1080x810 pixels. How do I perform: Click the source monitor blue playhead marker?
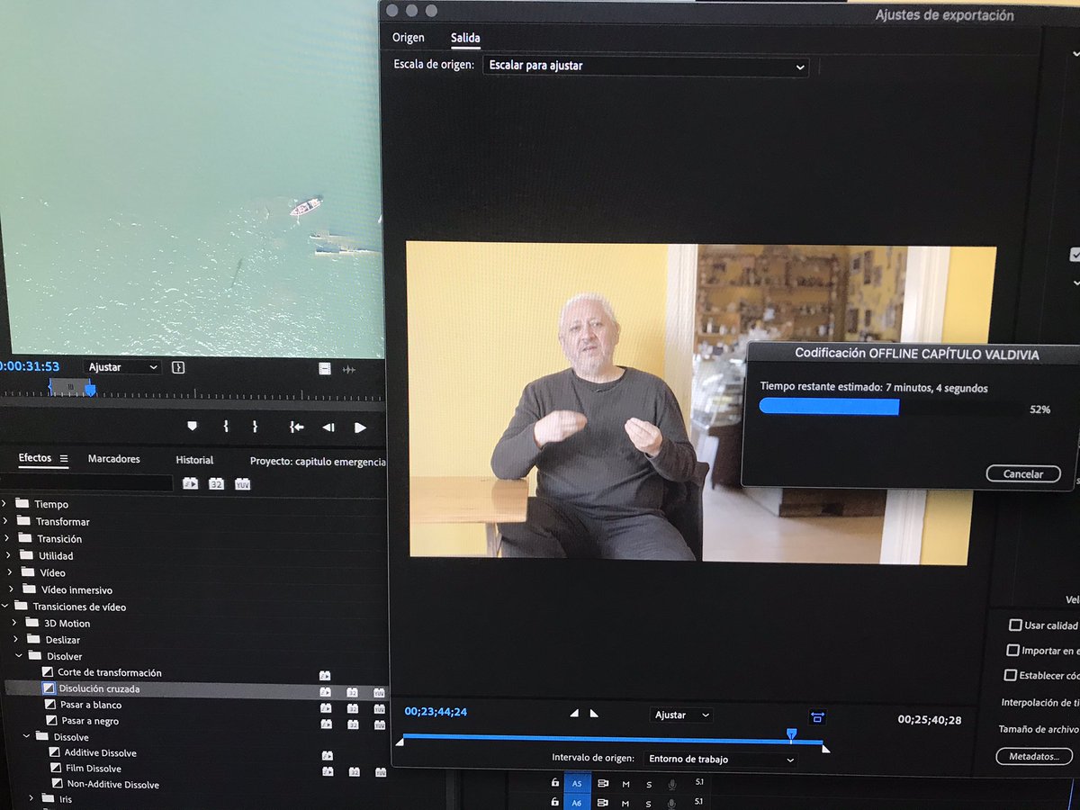coord(90,388)
